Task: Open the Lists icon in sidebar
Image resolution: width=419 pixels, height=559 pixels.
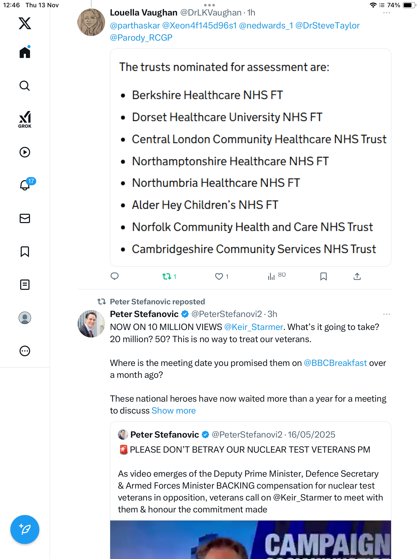Action: [x=25, y=285]
